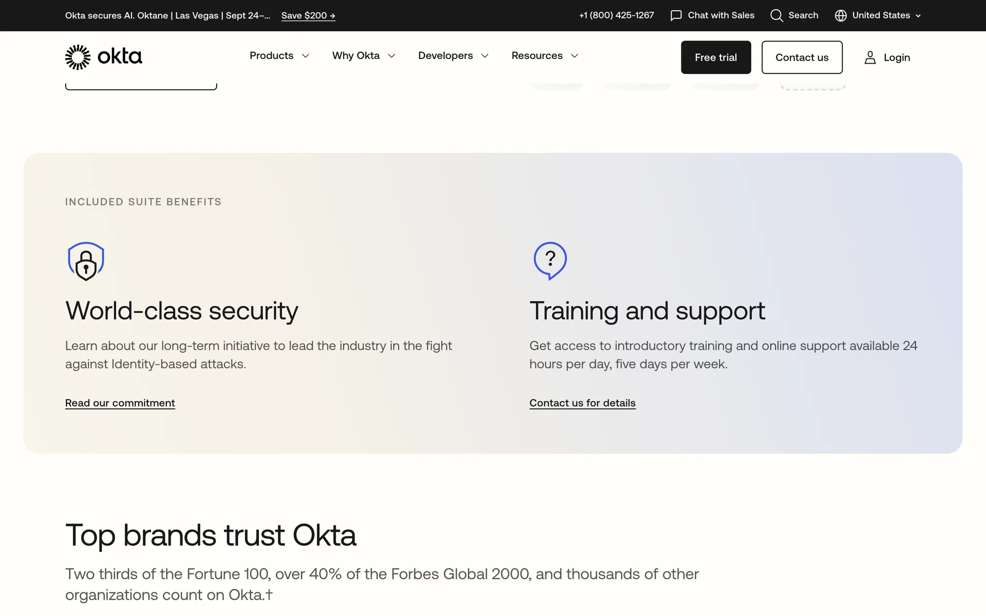The height and width of the screenshot is (616, 986).
Task: Click the shield padlock security icon
Action: click(x=86, y=261)
